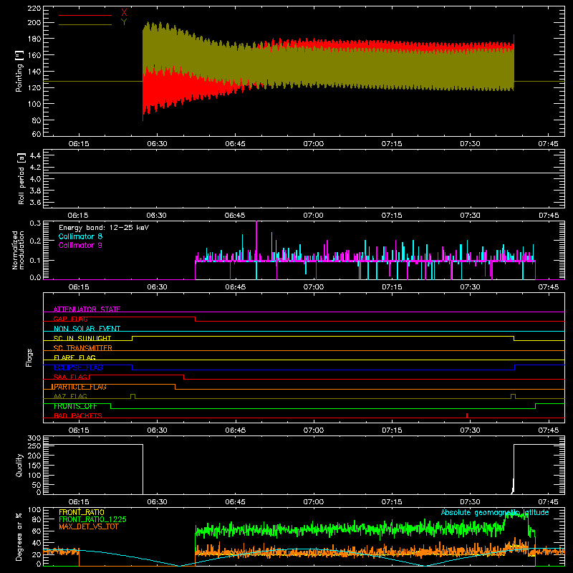Viewport: 573px width, 573px height.
Task: Click the Flags axis title
Action: (x=29, y=357)
